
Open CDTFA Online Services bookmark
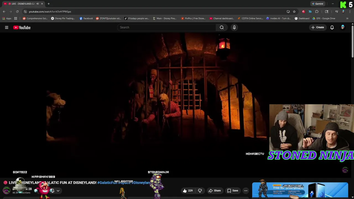[250, 19]
